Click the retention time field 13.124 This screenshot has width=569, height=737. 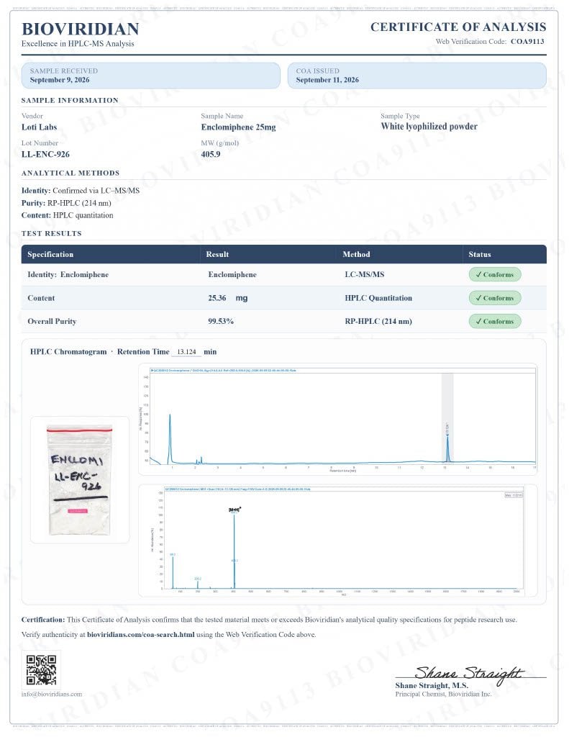[186, 351]
